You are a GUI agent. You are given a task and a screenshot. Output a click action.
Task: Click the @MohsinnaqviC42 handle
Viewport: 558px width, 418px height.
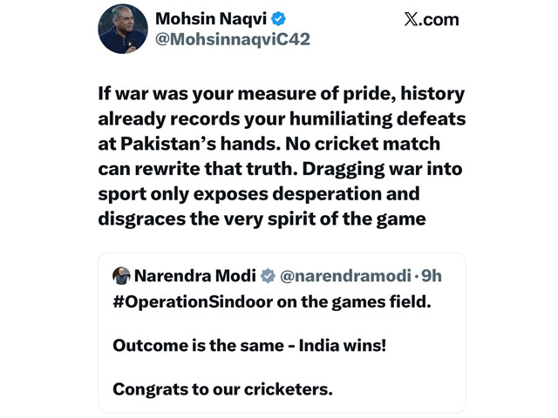click(232, 39)
